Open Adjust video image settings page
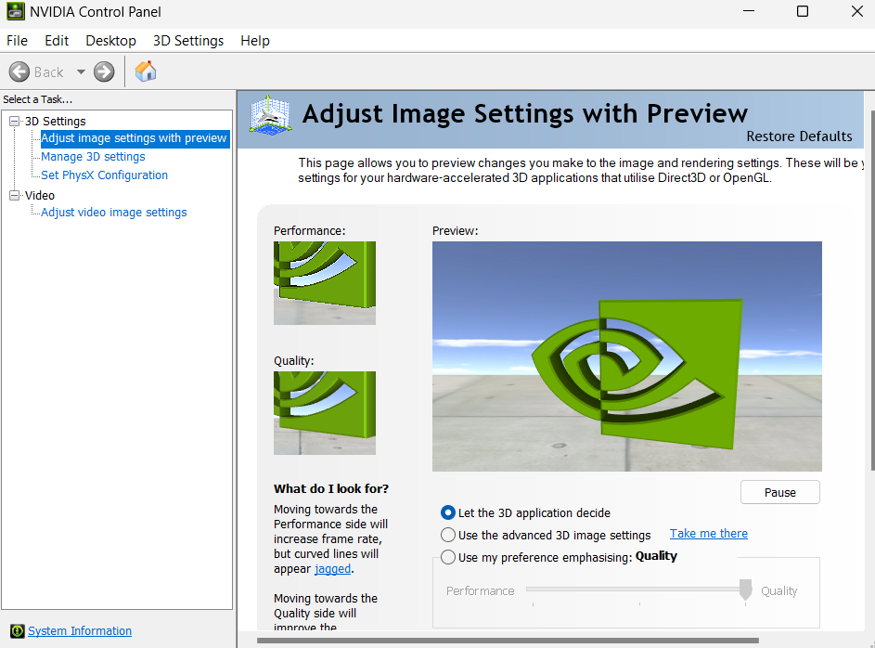 [x=114, y=213]
